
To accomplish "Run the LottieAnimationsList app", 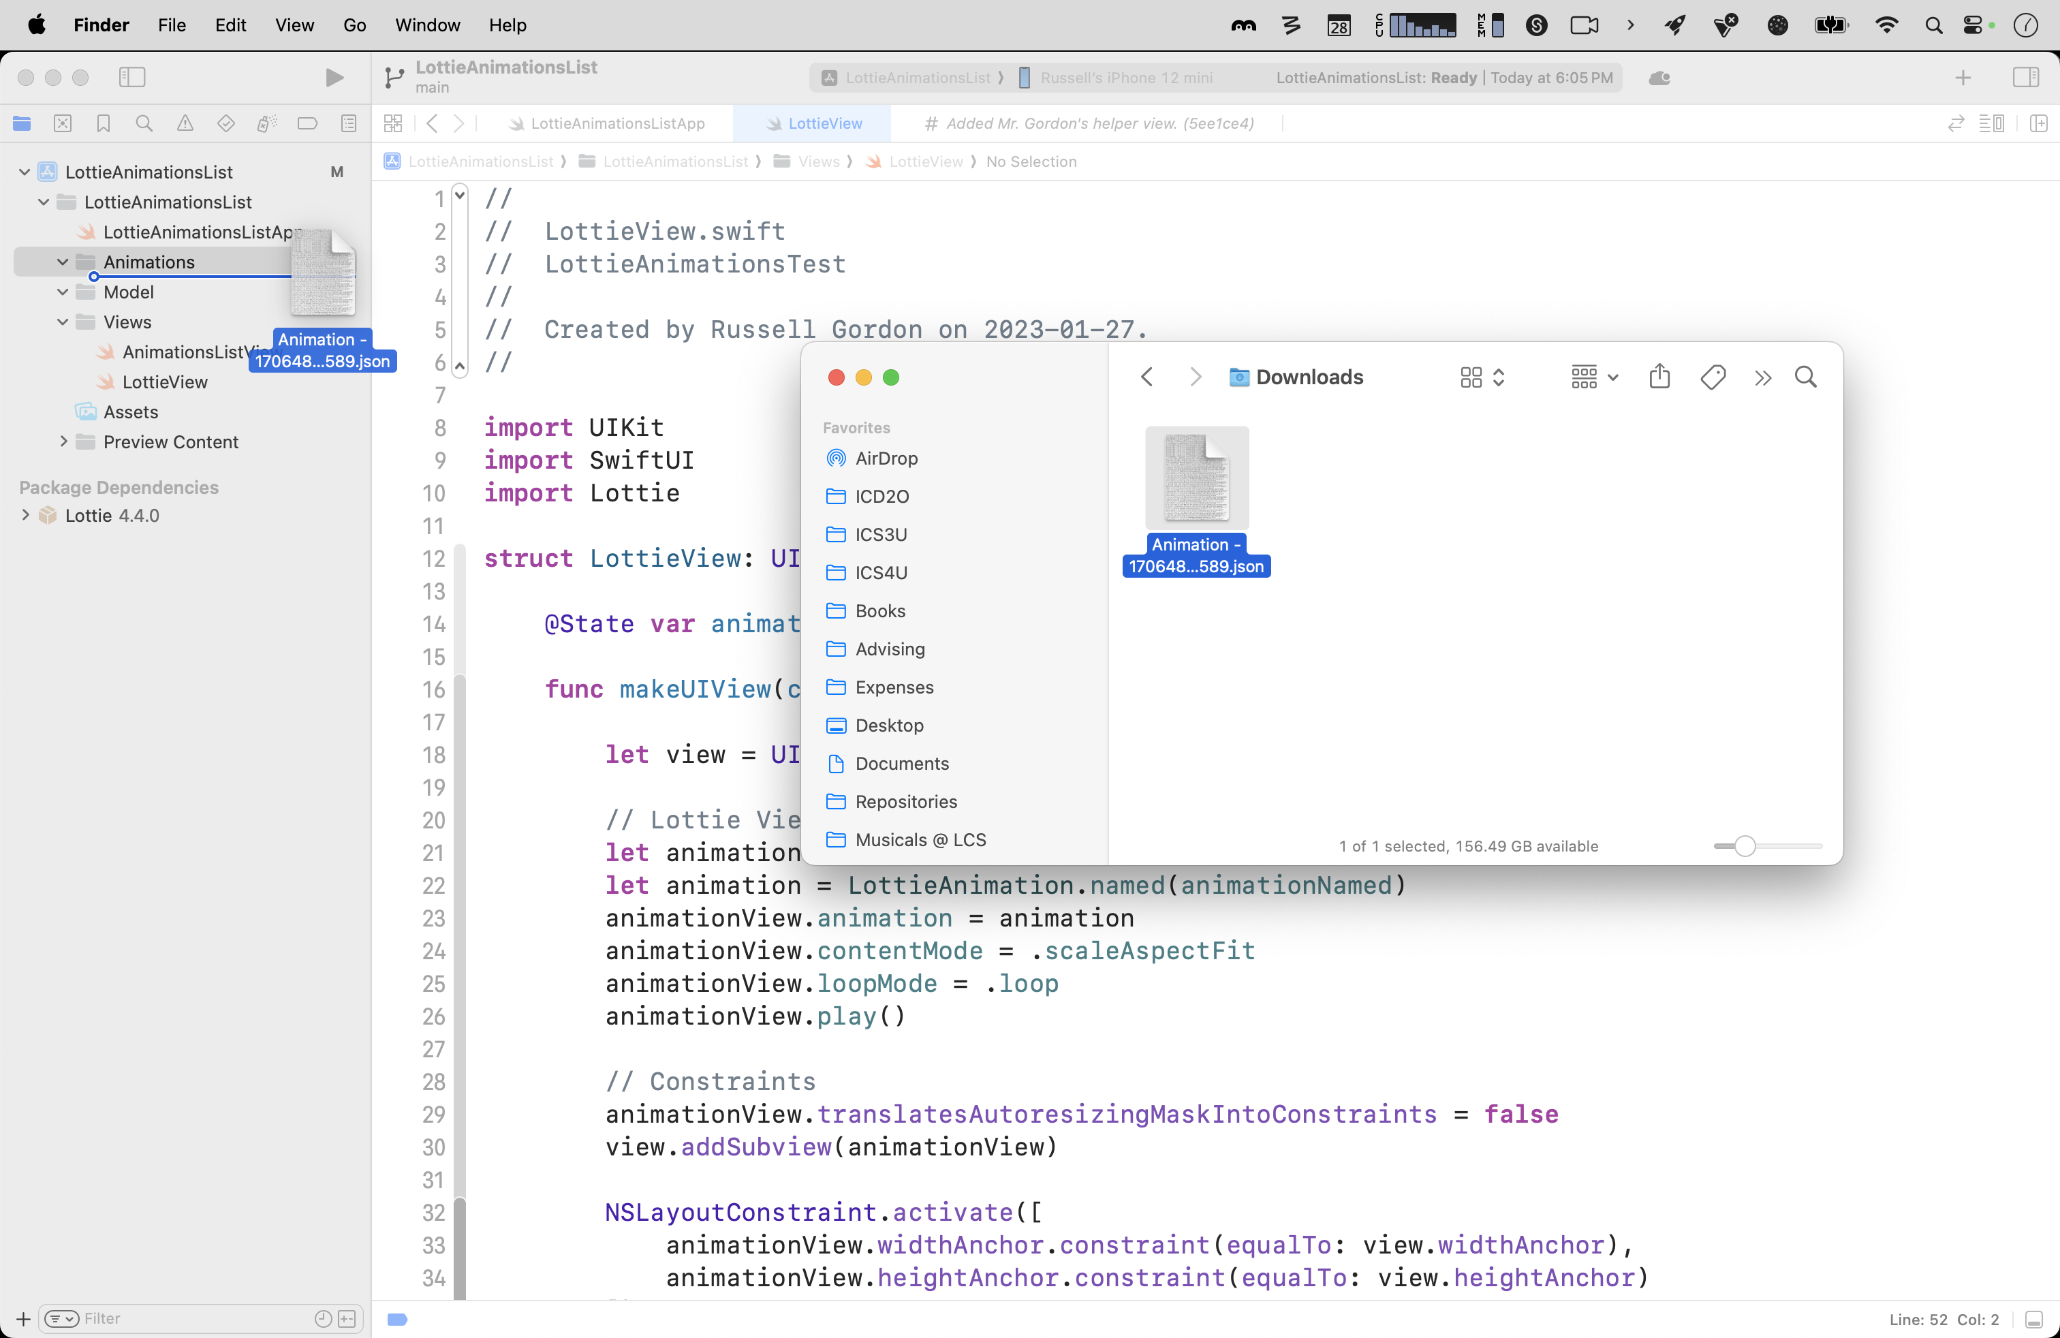I will [334, 77].
